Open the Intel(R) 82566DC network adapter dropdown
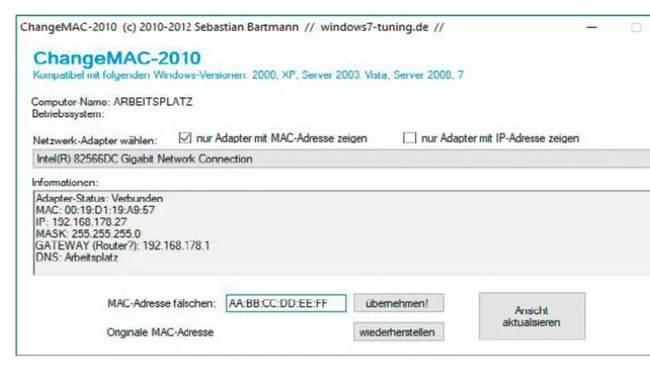 tap(341, 159)
